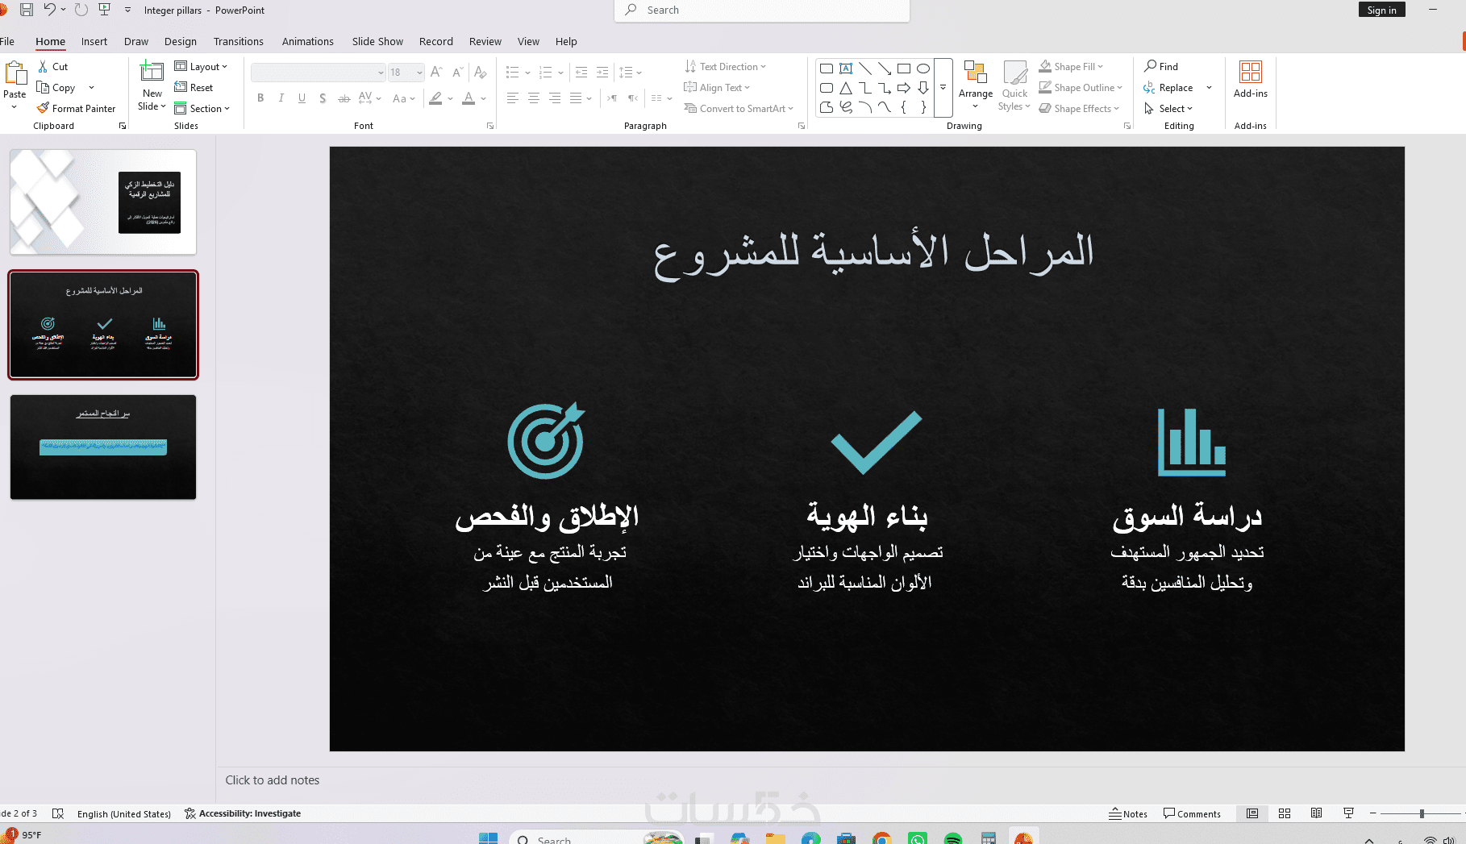Open text highlight color arrow
Viewport: 1466px width, 844px height.
pos(450,98)
